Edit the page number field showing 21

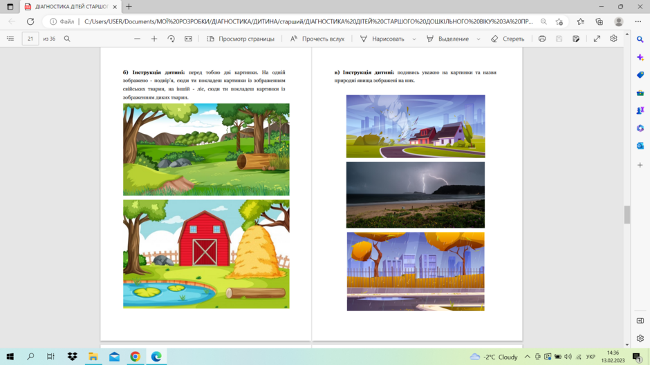tap(30, 39)
